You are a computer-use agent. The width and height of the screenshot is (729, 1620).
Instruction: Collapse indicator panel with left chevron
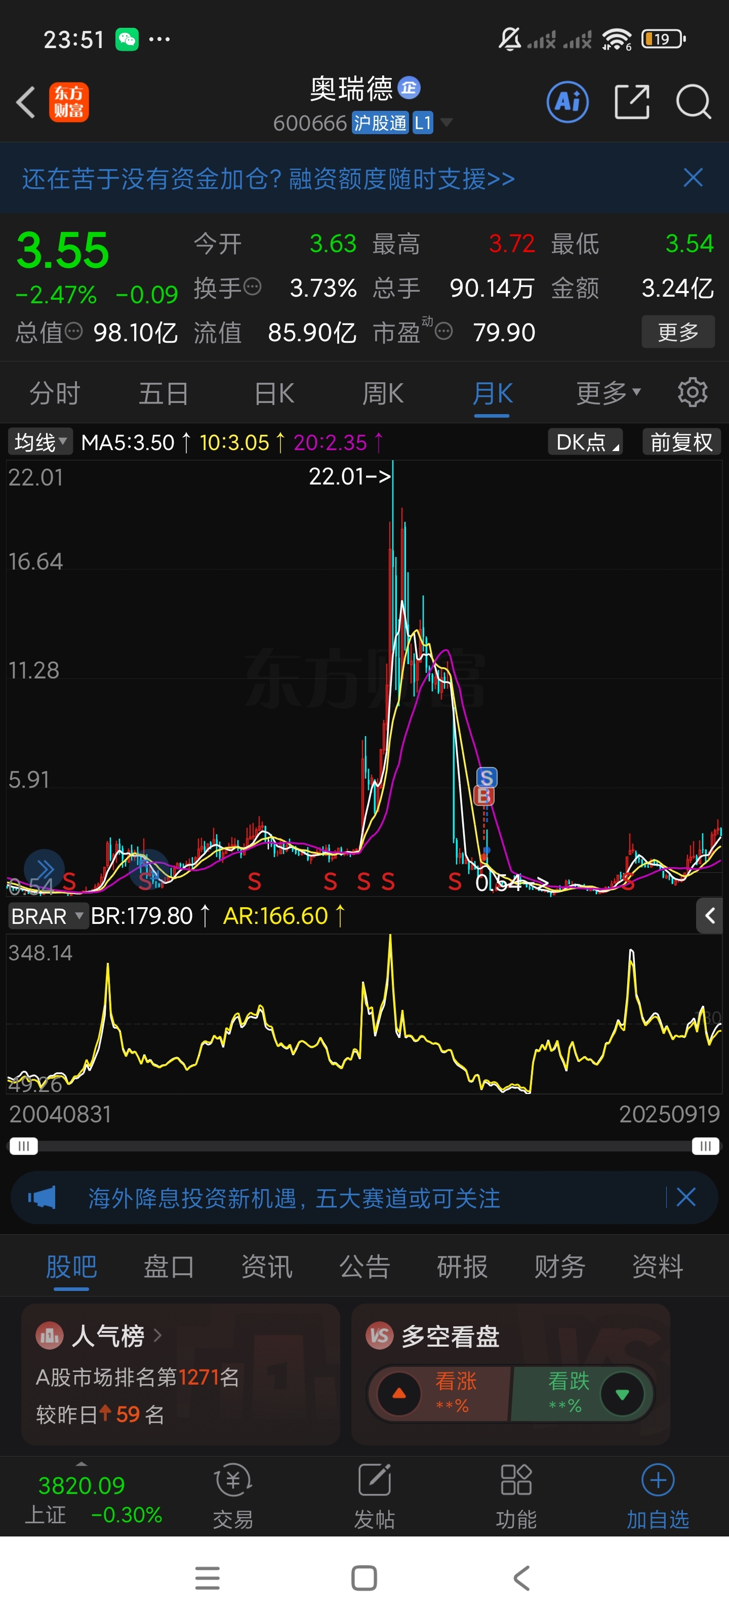tap(709, 916)
